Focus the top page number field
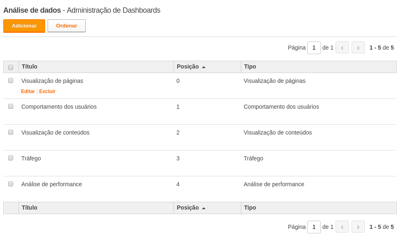Screen dimensions: 400x242 pyautogui.click(x=314, y=48)
